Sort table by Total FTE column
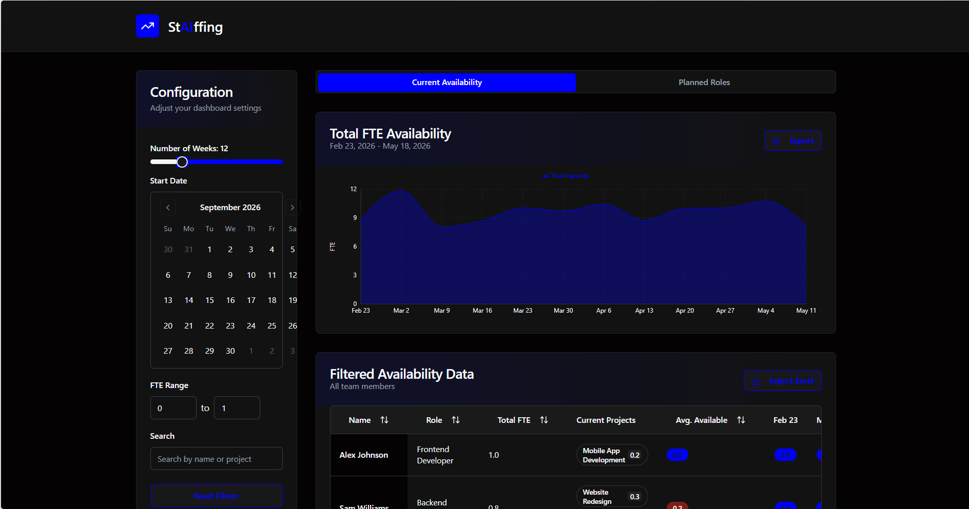The height and width of the screenshot is (509, 969). click(x=544, y=420)
